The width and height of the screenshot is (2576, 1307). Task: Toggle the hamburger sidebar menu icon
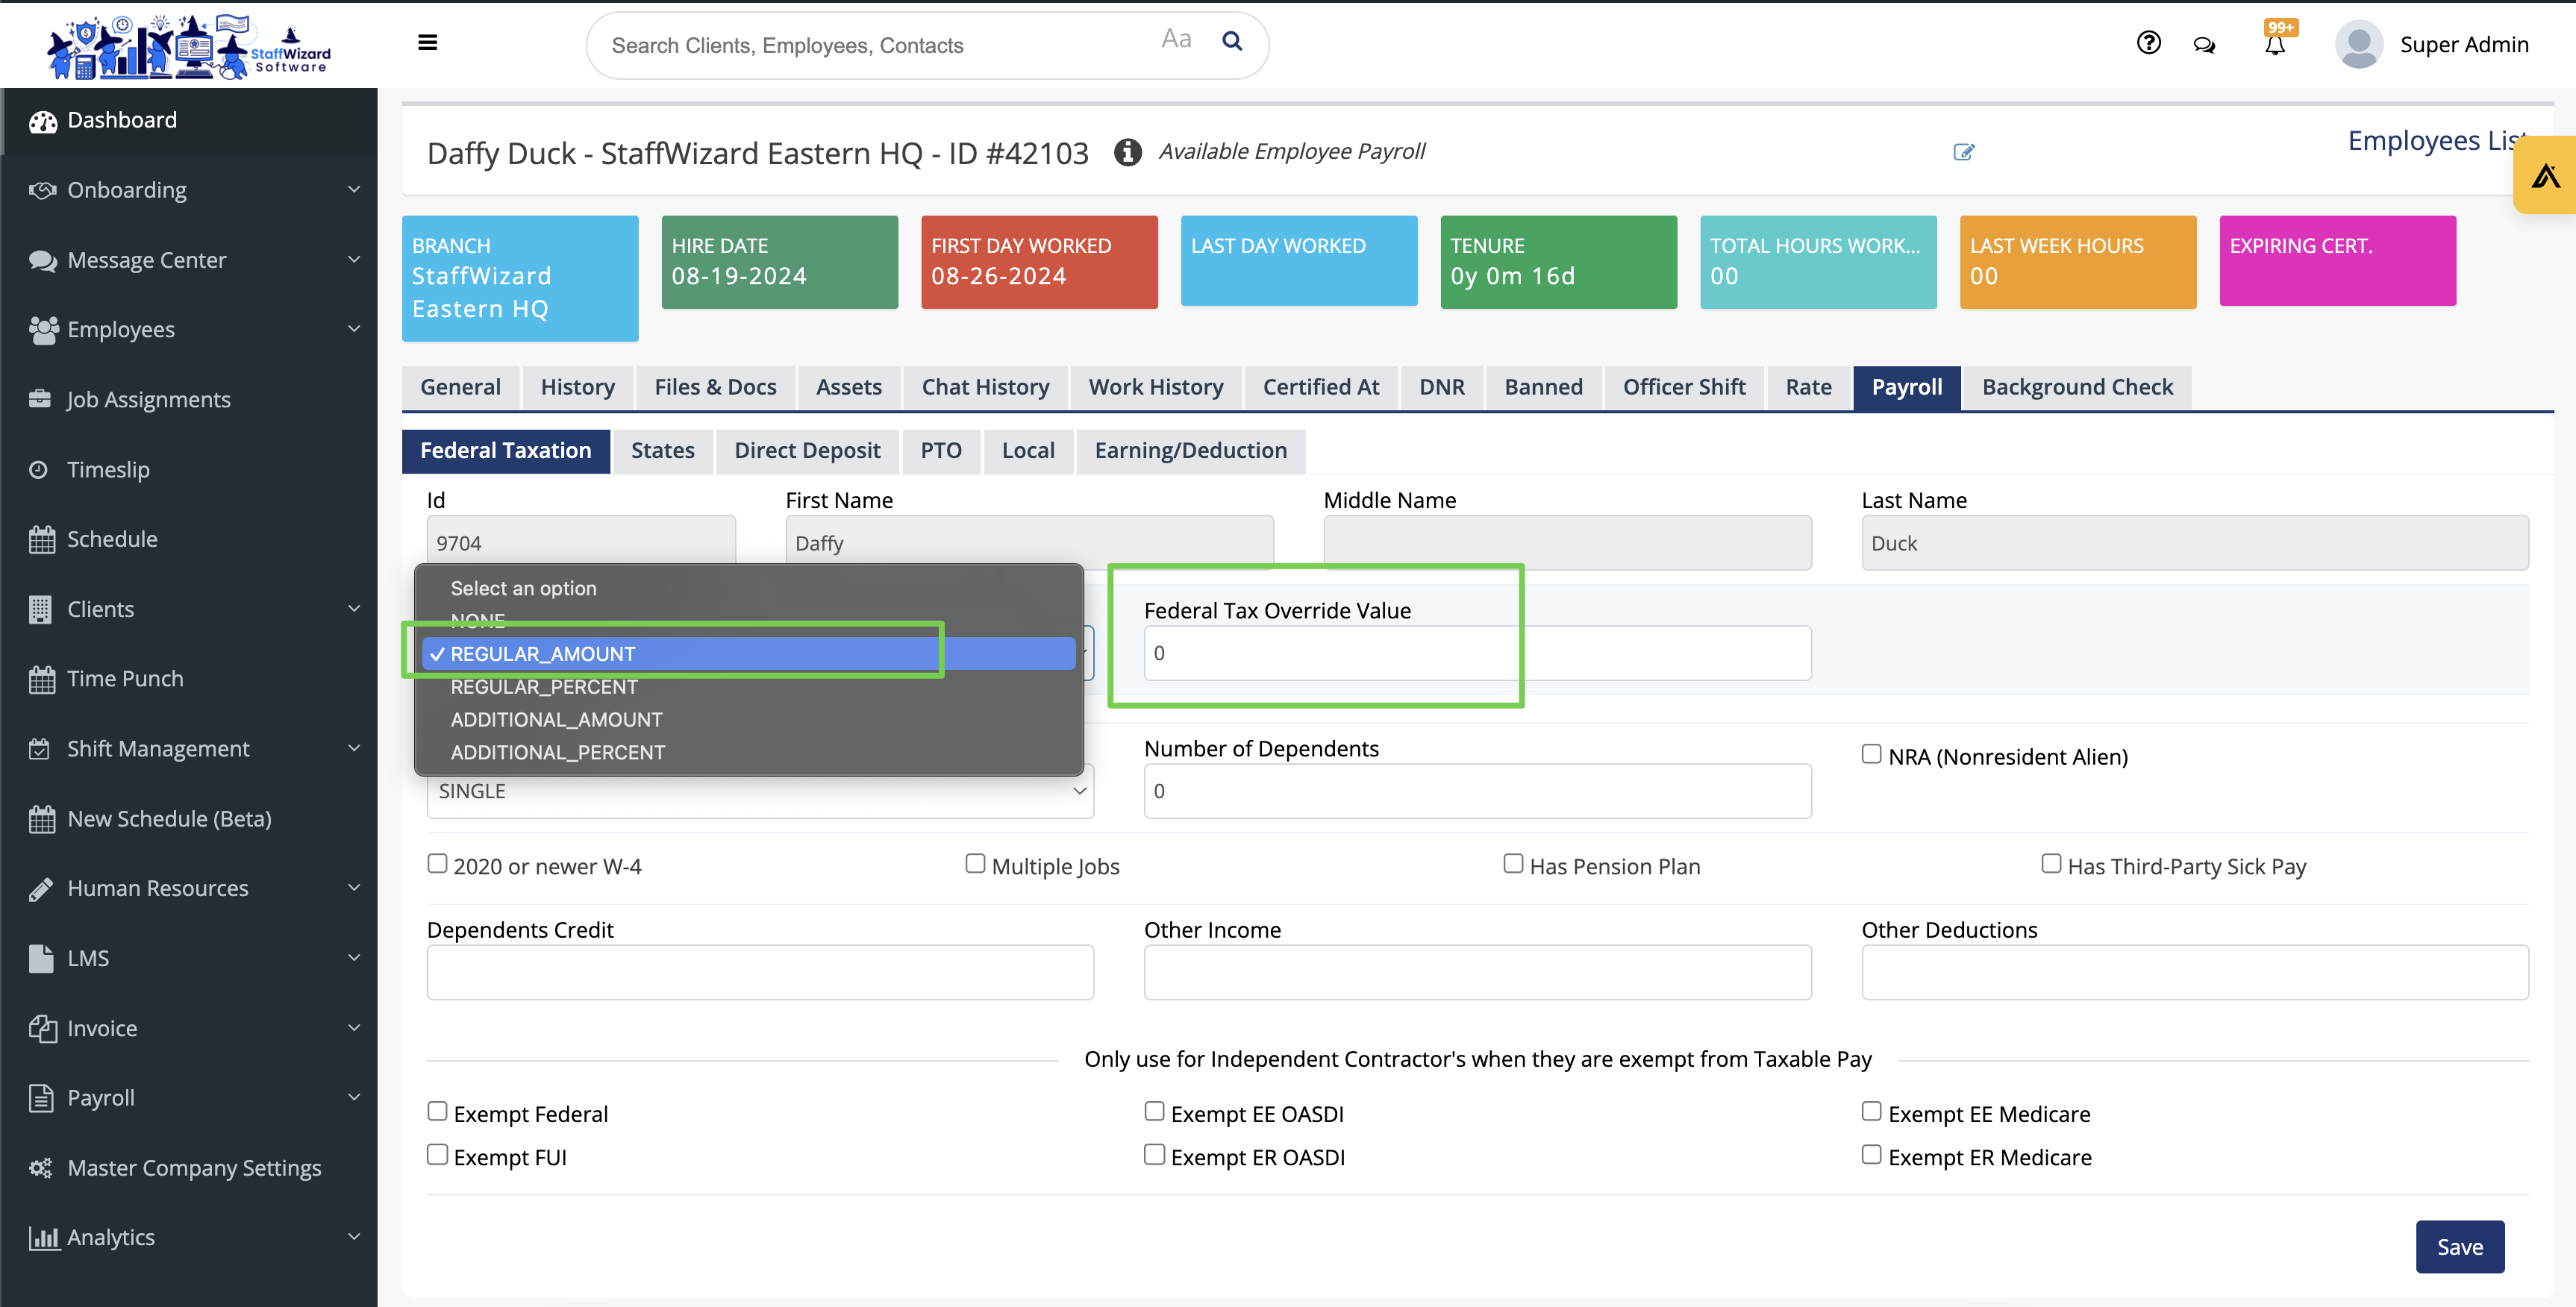coord(427,42)
